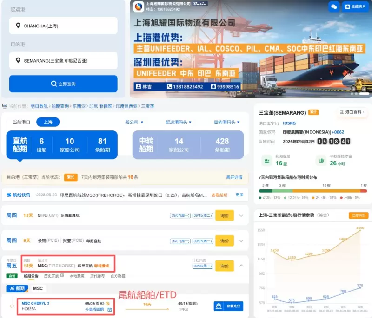Click the small icon beside 历史开航
The width and height of the screenshot is (372, 318).
62,275
